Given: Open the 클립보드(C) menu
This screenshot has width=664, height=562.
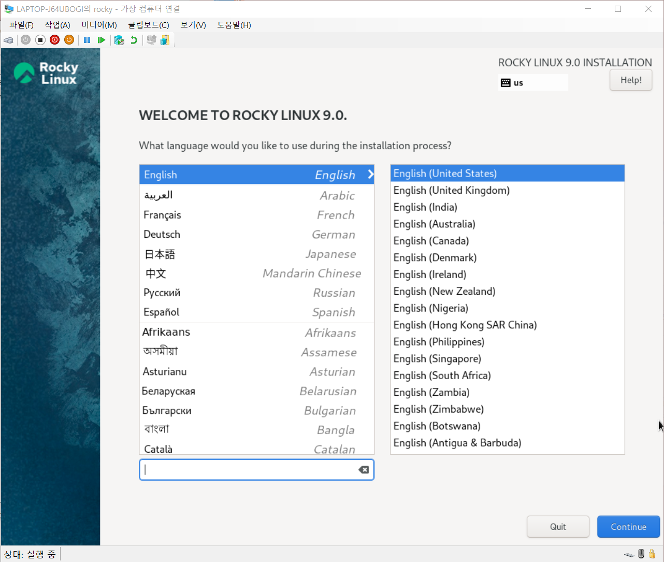Looking at the screenshot, I should click(x=149, y=25).
